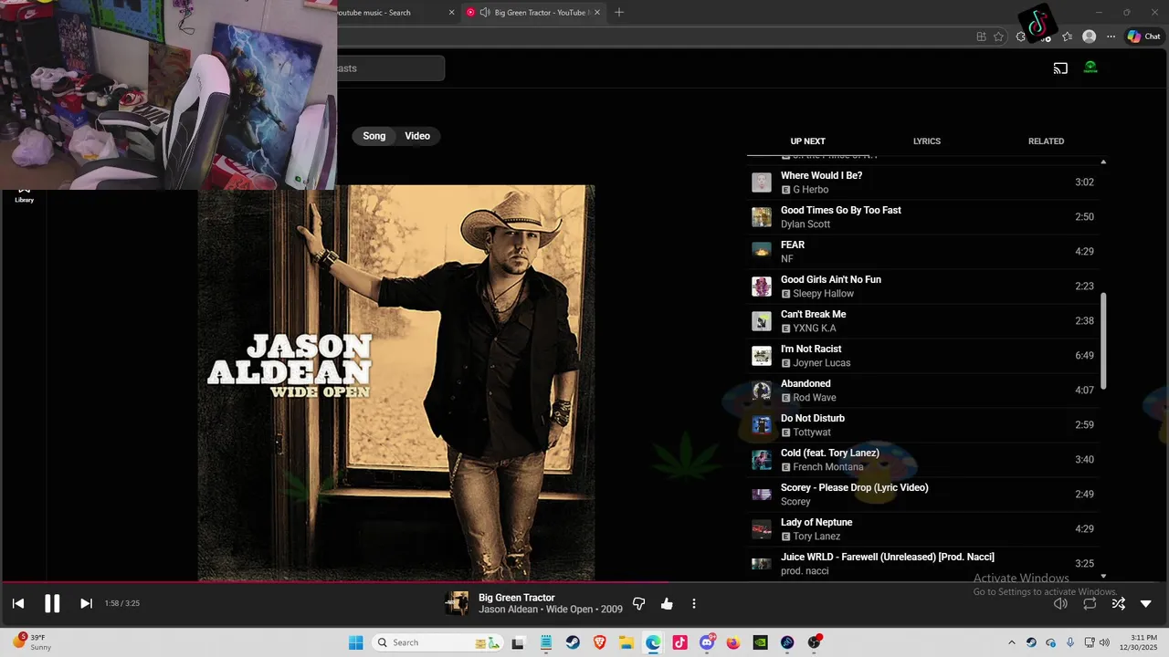Pause the playing song
The image size is (1169, 657).
(52, 603)
